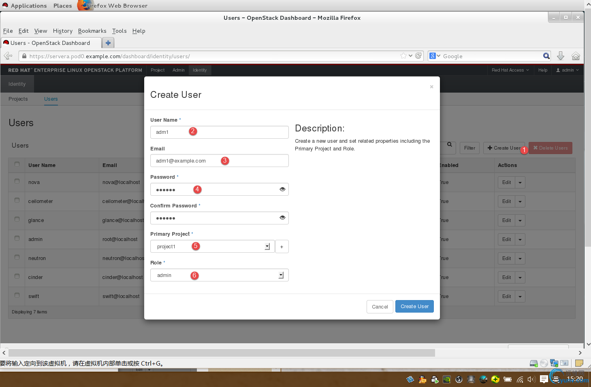Image resolution: width=591 pixels, height=387 pixels.
Task: Click the blue Create User button
Action: [x=414, y=307]
